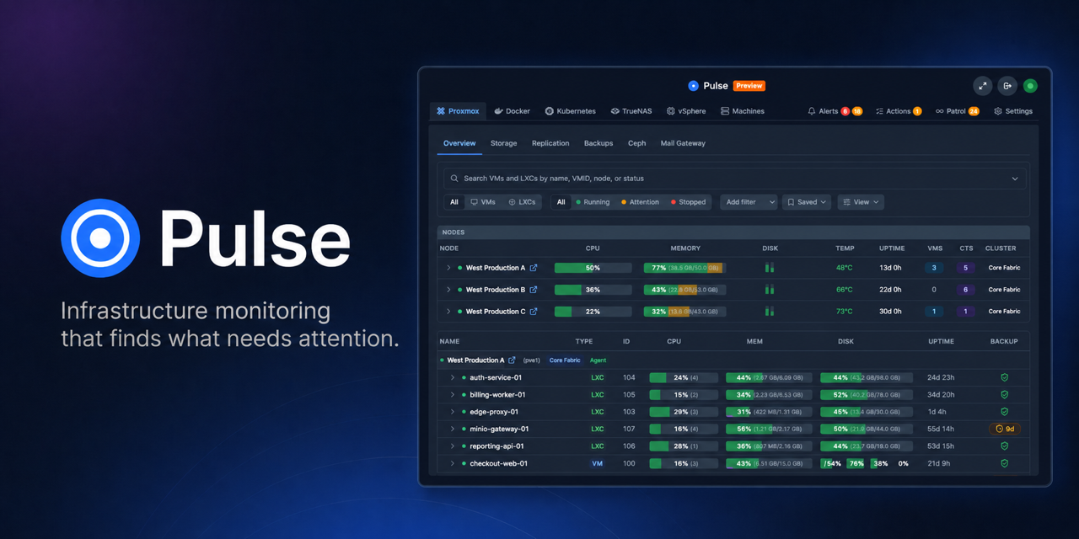Click the Pulse logo icon in the app header
The height and width of the screenshot is (539, 1079).
click(693, 86)
